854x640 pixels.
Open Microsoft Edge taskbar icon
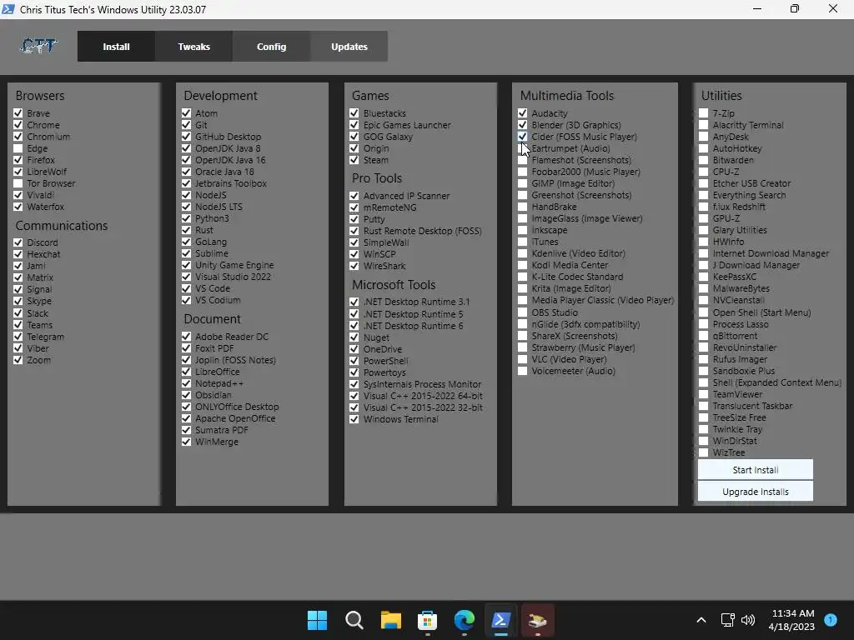(464, 620)
